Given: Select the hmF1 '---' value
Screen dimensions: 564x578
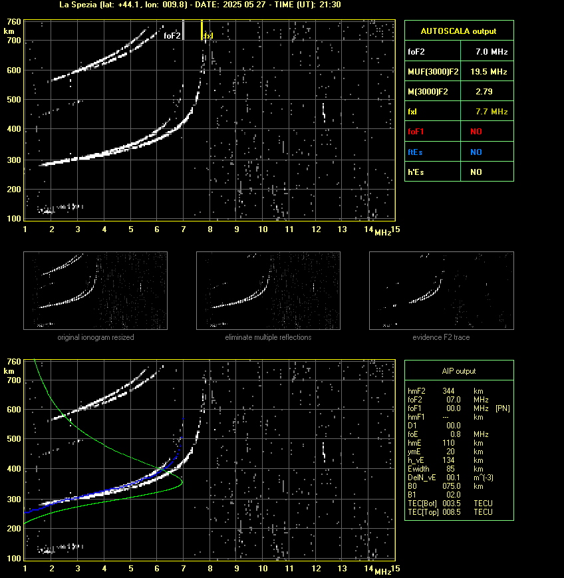Looking at the screenshot, I should click(x=446, y=417).
